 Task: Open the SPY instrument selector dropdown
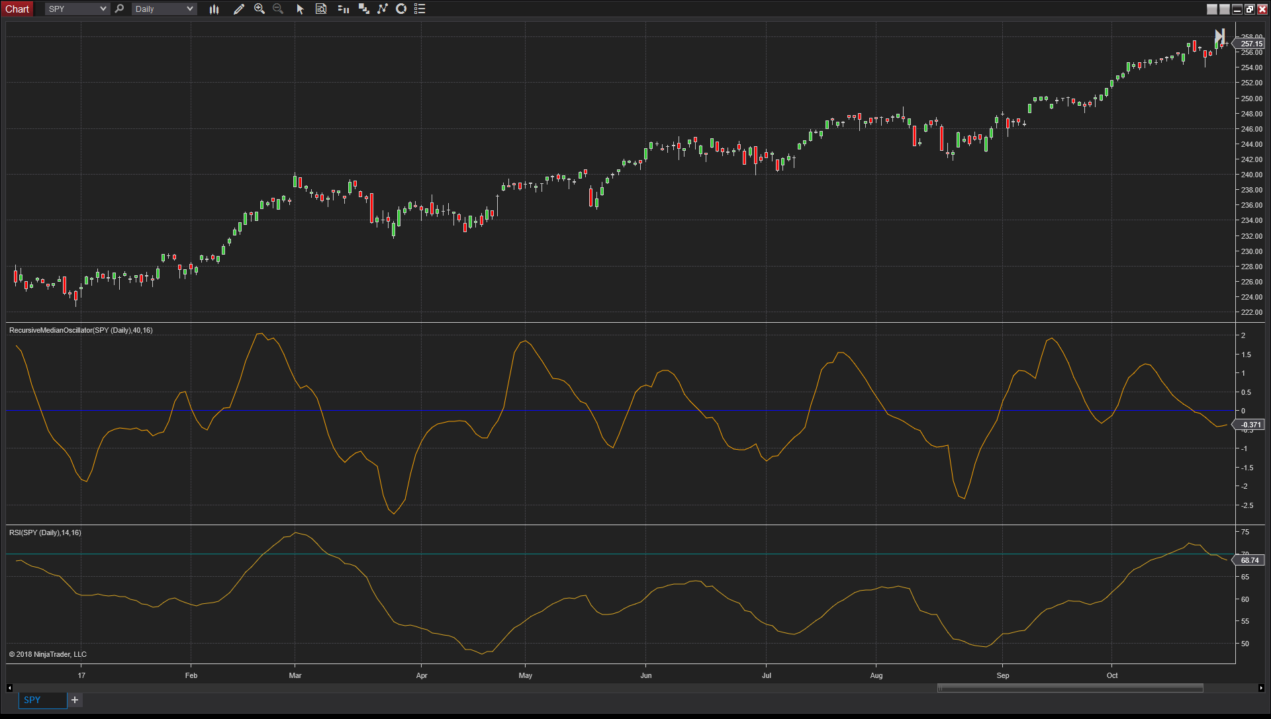click(77, 9)
